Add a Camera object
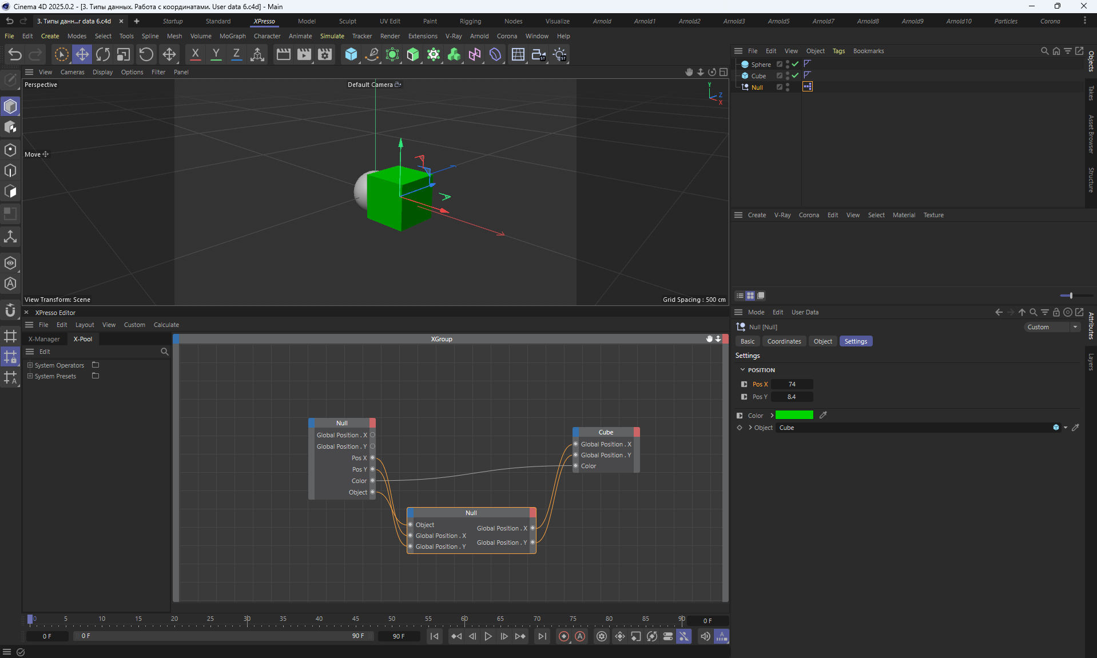1097x658 pixels. click(x=539, y=54)
